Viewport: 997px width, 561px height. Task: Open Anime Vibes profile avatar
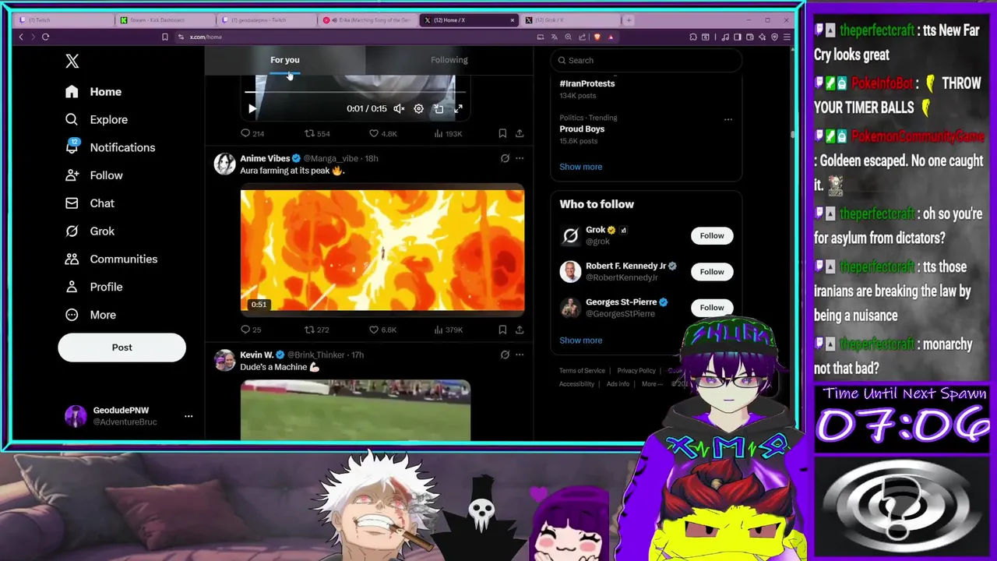pos(225,164)
